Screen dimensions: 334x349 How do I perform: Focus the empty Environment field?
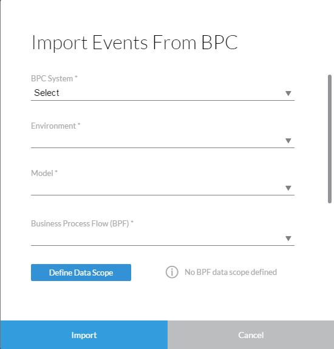tap(163, 140)
